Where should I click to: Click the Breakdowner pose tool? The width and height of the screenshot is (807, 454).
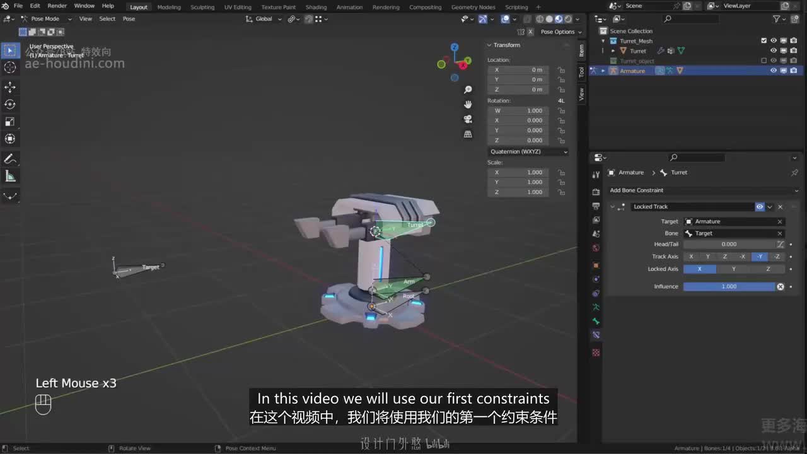coord(10,195)
